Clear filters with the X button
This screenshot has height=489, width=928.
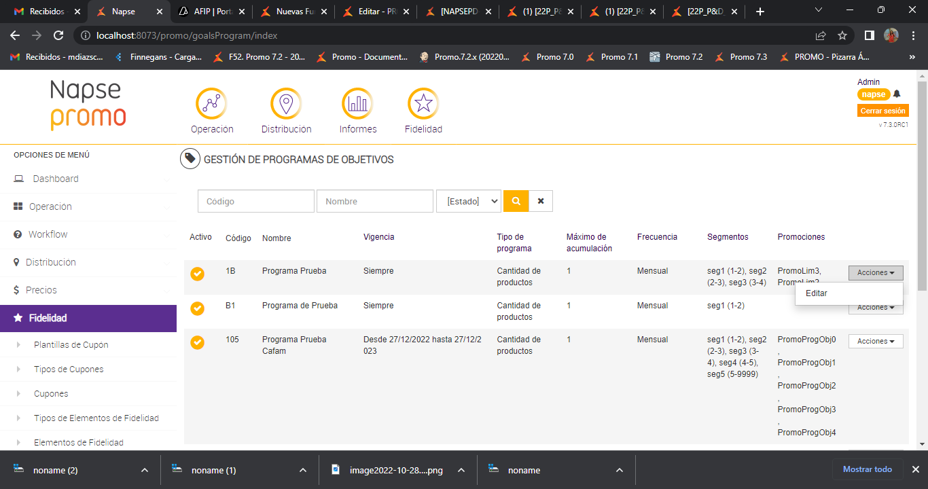point(541,201)
